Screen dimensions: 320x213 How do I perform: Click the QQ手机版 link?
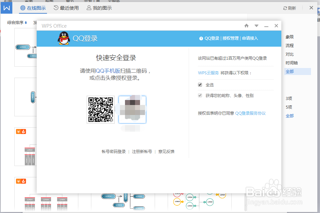(x=108, y=71)
